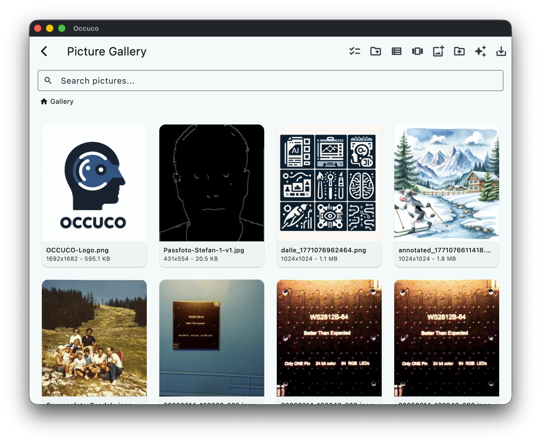Switch to carousel view mode
541x443 pixels.
418,51
